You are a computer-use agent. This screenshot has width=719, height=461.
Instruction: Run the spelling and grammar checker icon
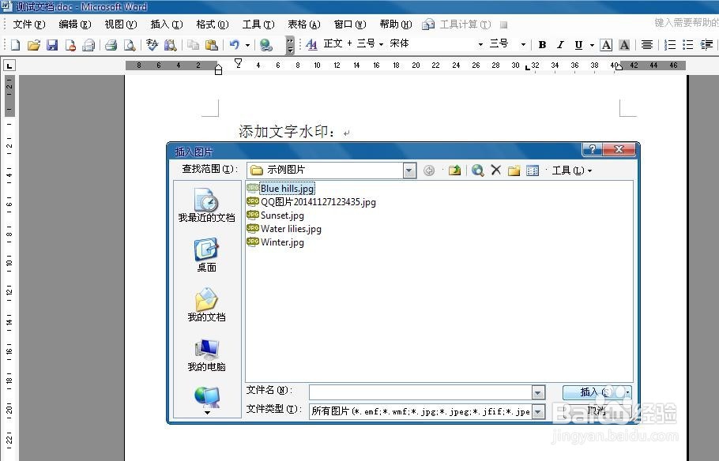tap(150, 45)
